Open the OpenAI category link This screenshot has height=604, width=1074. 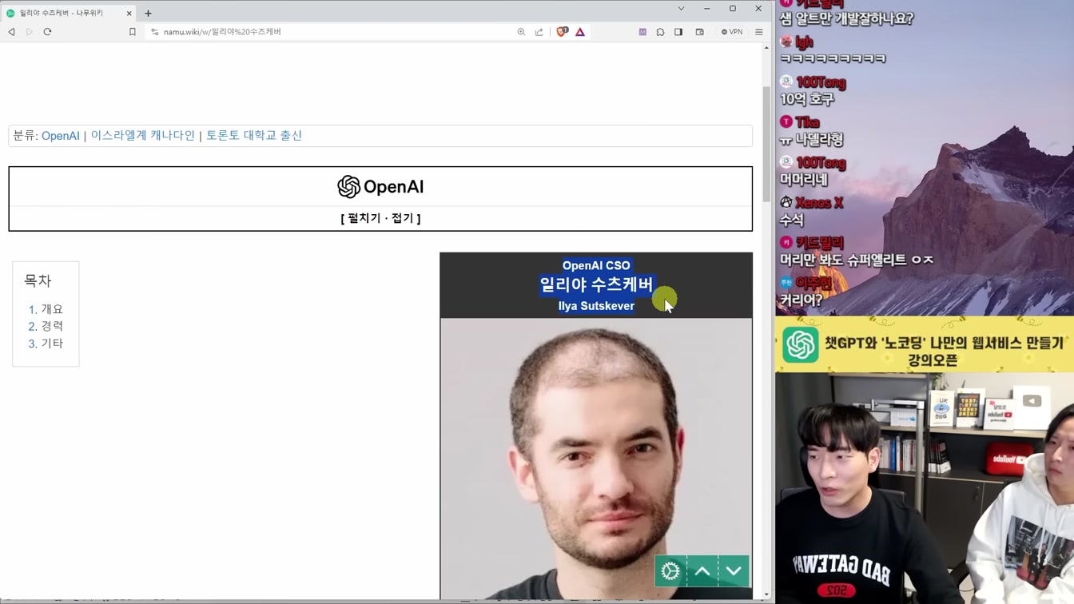coord(61,136)
